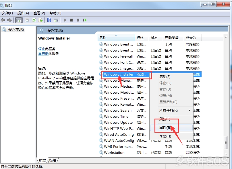Stop the service with the toolbar square icon

71,20
